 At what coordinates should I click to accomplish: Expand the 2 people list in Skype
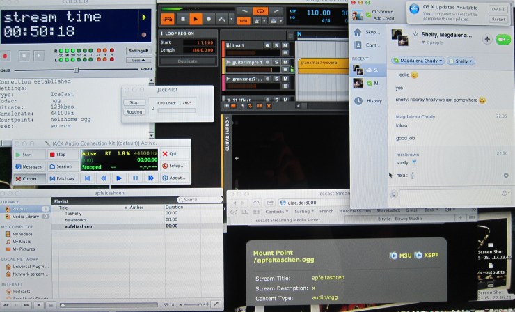point(432,42)
